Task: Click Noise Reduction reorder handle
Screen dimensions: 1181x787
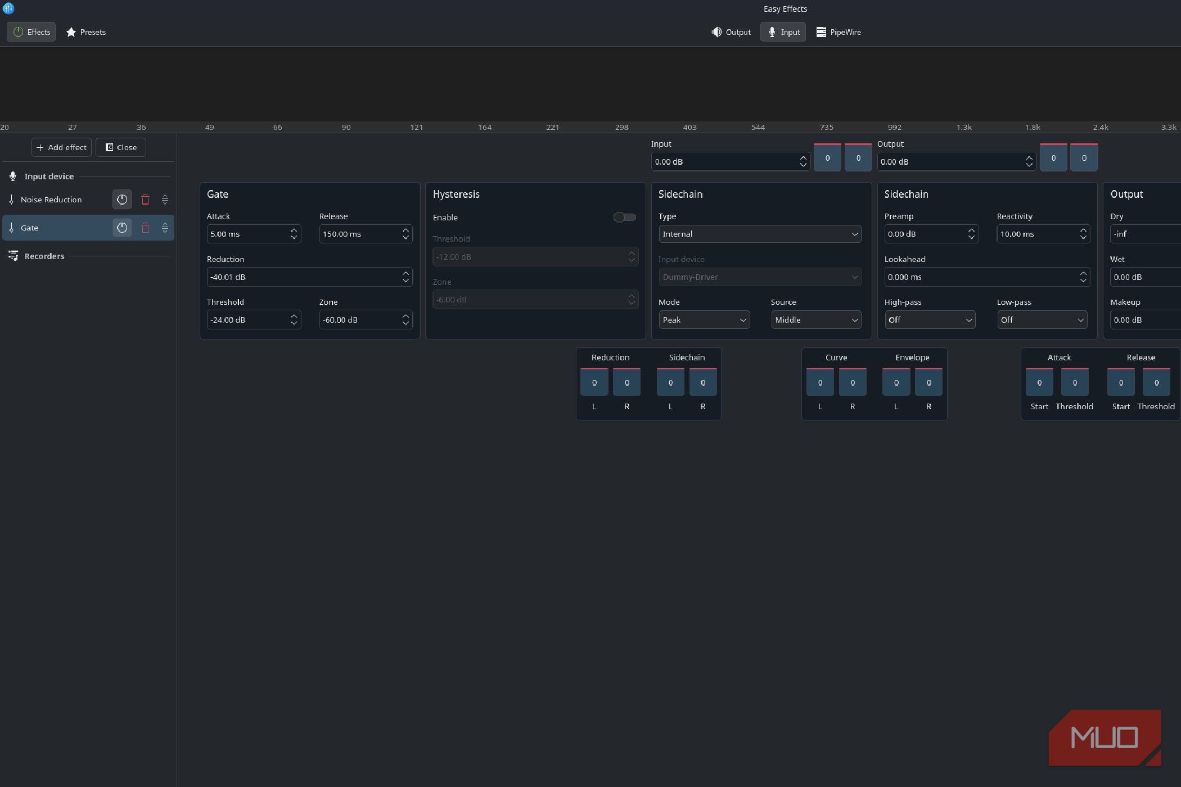Action: click(165, 200)
